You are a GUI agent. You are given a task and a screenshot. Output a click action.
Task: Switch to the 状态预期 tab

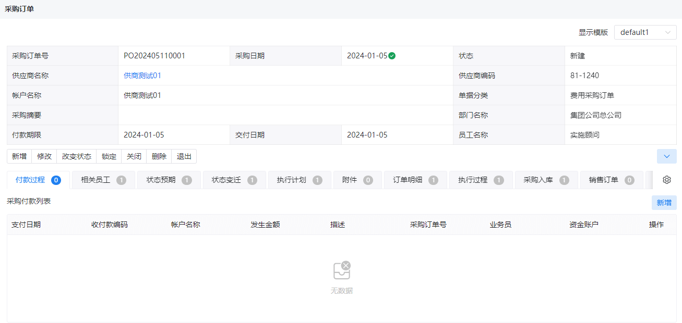point(169,180)
